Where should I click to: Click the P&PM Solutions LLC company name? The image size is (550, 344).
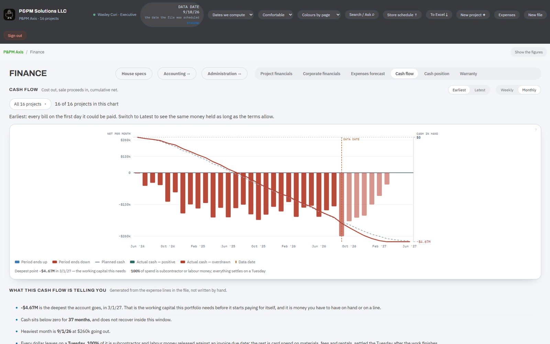pos(43,11)
